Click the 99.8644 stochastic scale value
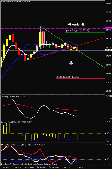Image resolution: width=112 pixels, height=169 pixels. click(109, 96)
